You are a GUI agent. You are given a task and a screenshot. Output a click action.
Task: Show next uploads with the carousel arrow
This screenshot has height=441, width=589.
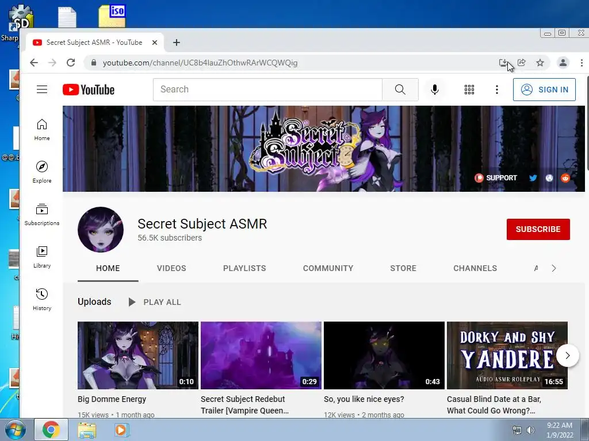(x=568, y=355)
